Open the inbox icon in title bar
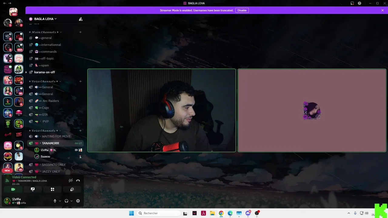The height and width of the screenshot is (218, 388). [x=352, y=3]
